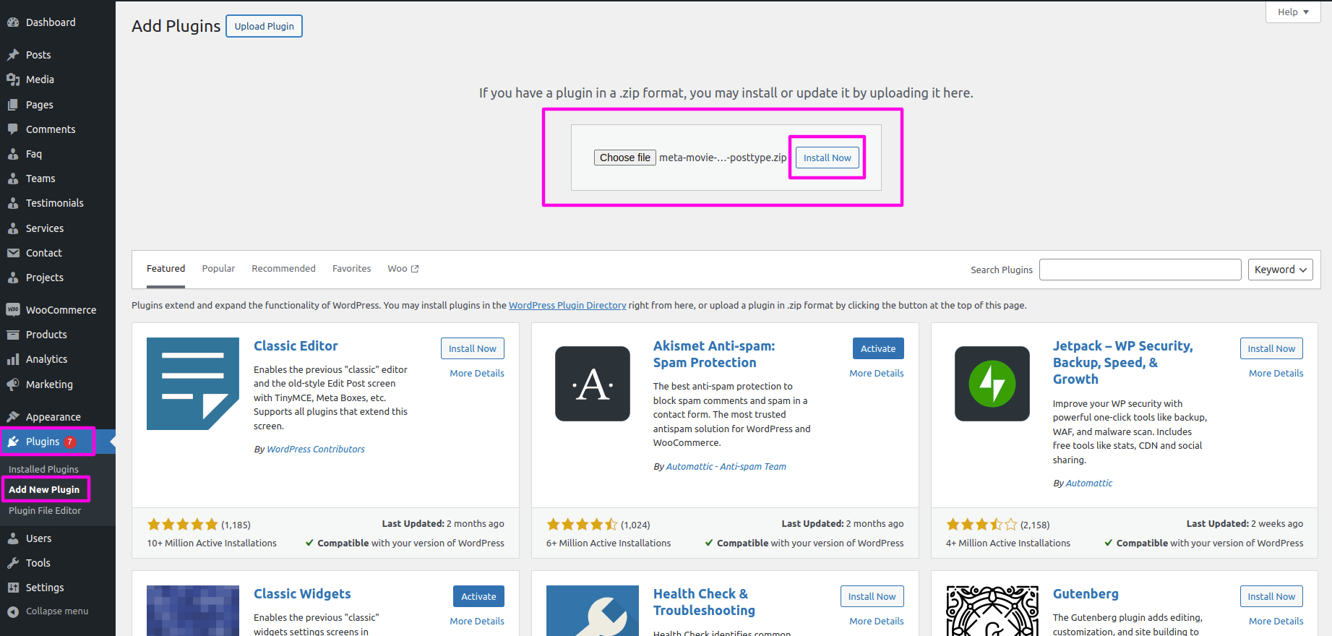This screenshot has height=636, width=1332.
Task: Open the Health Check plugin thumbnail
Action: [x=593, y=611]
